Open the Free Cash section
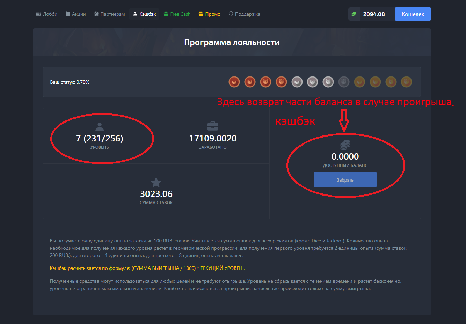This screenshot has height=324, width=466. 177,14
